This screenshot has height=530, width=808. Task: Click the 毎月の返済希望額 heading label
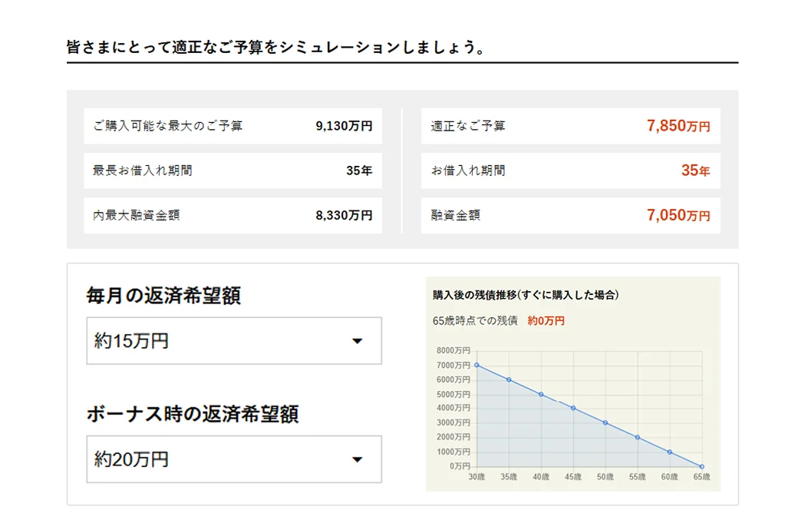163,296
